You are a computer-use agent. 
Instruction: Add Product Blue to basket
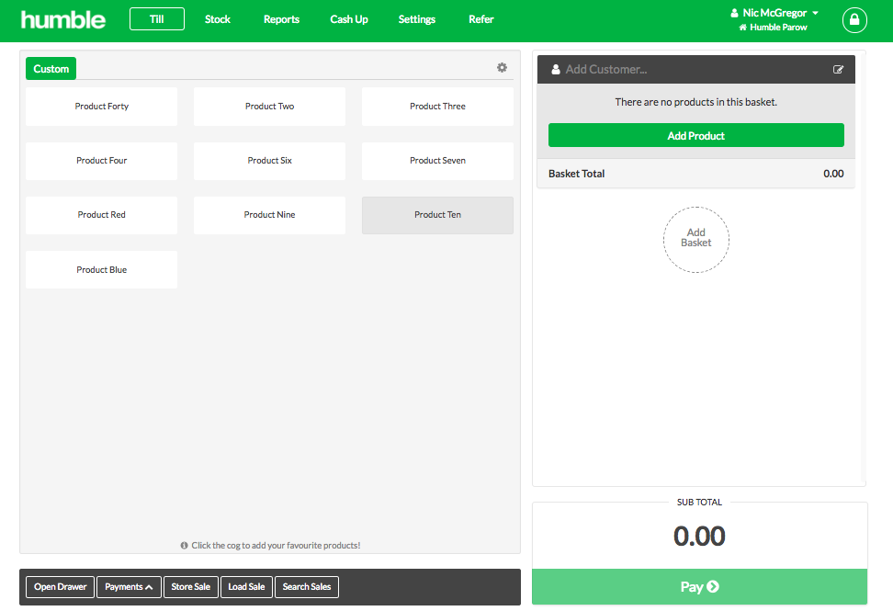click(101, 270)
